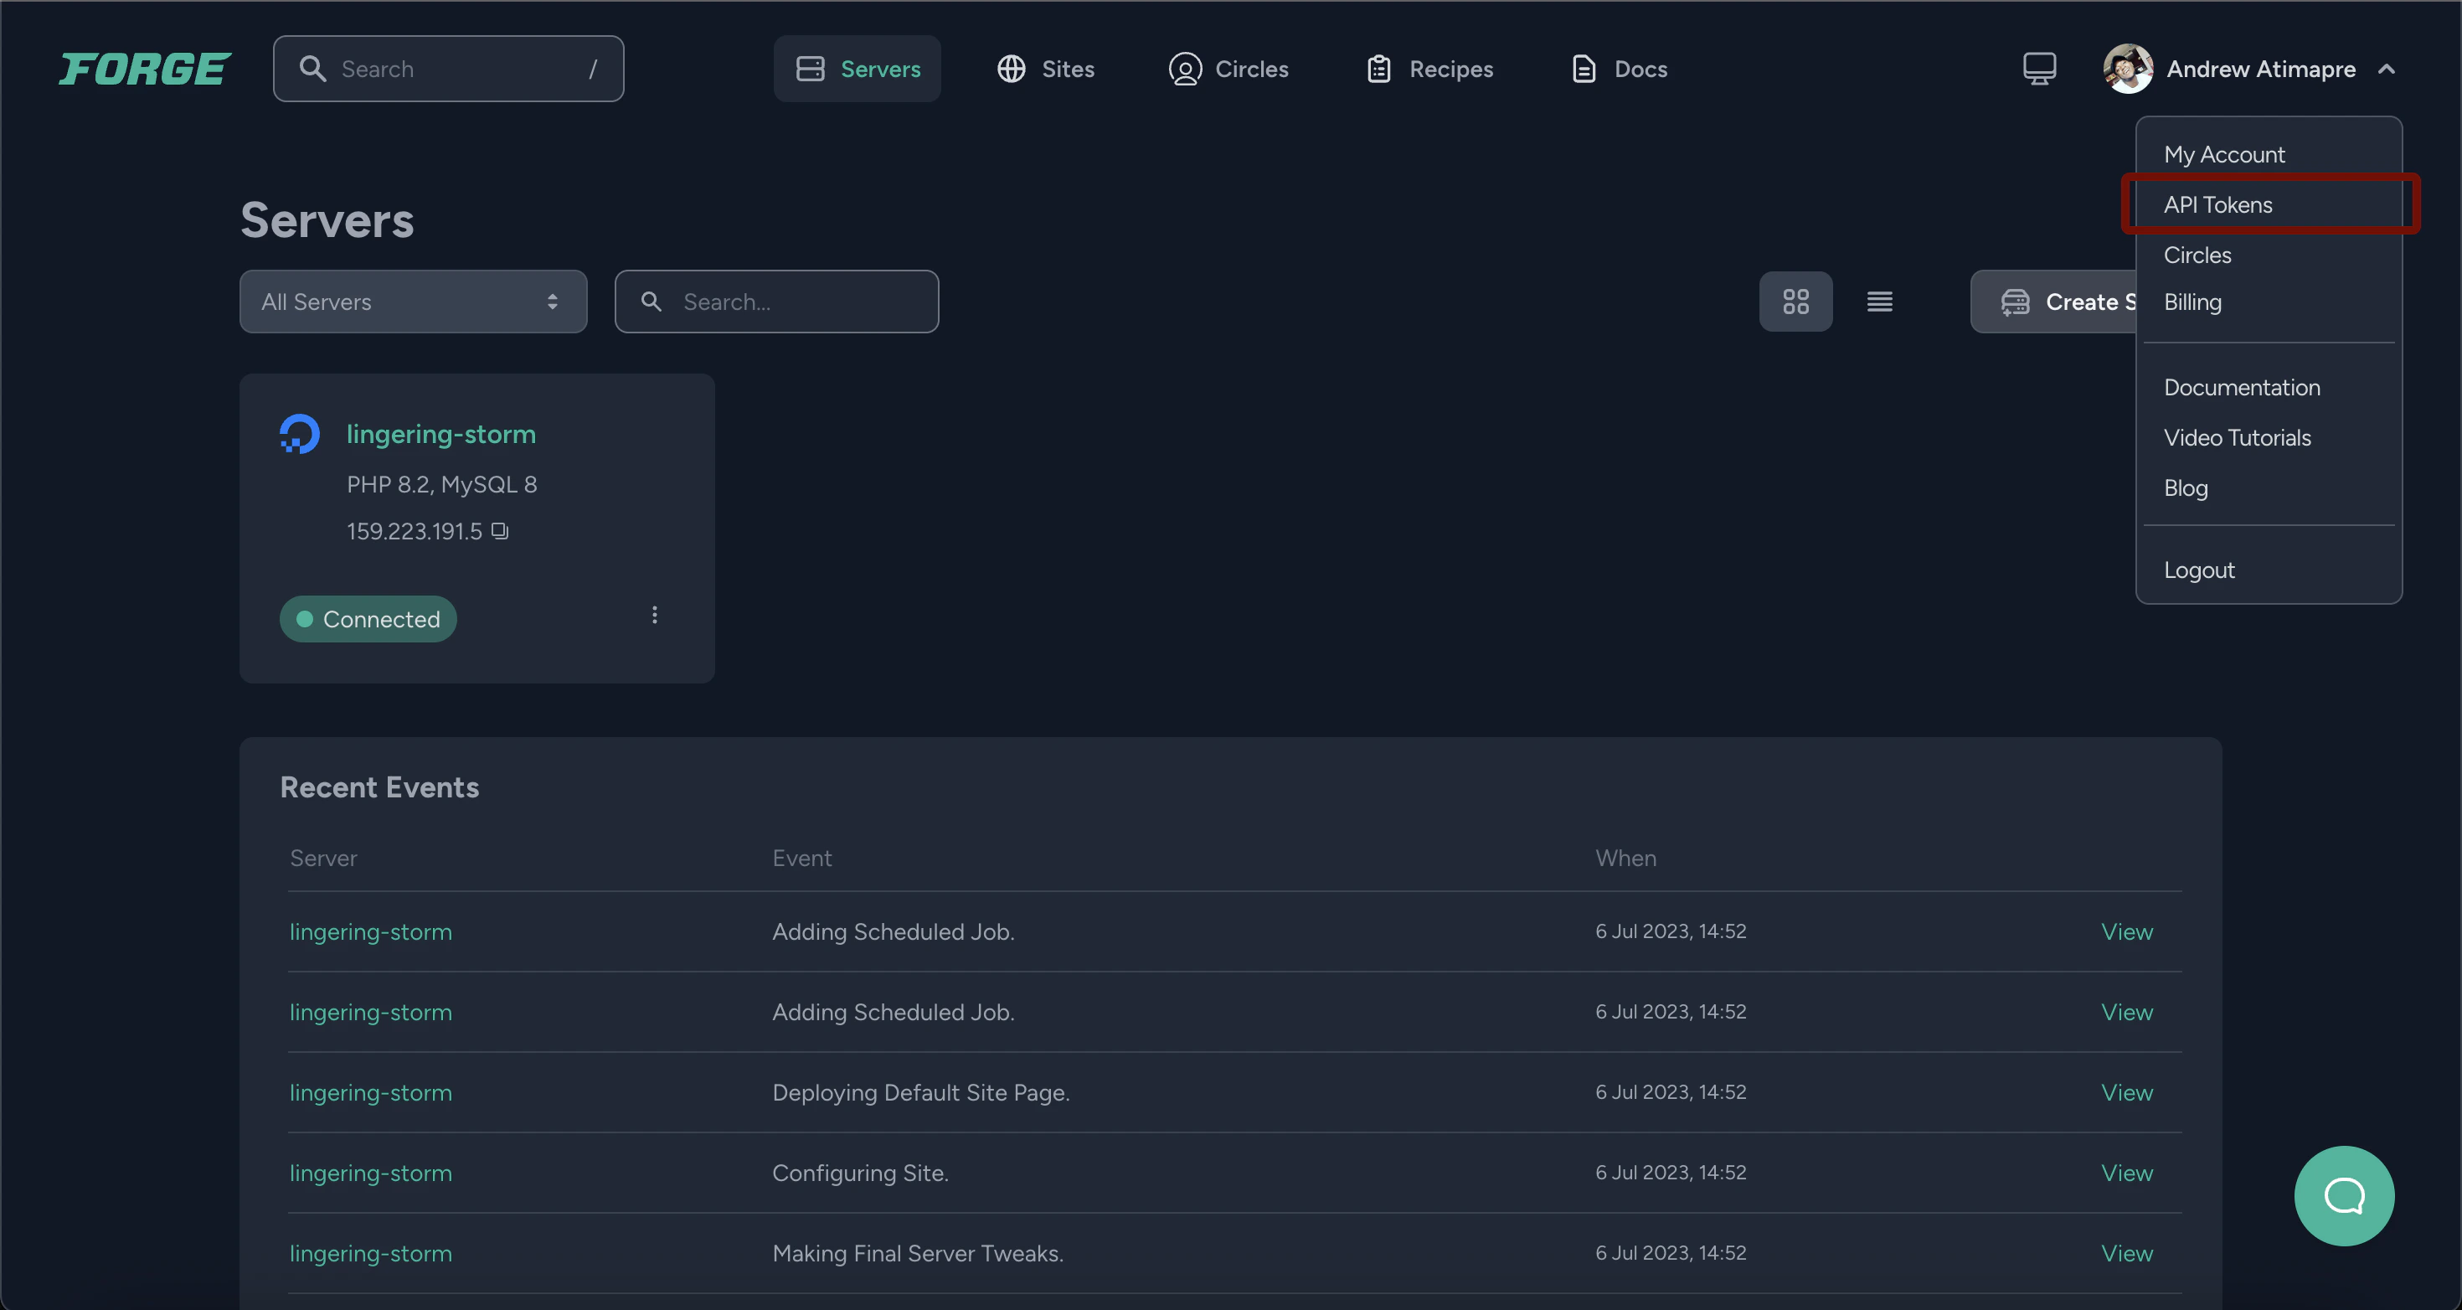Open Blog from the user menu
This screenshot has height=1310, width=2462.
[x=2185, y=487]
